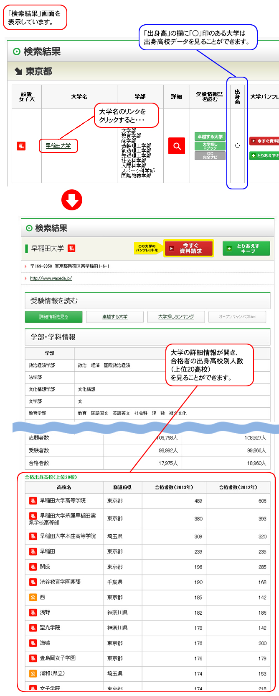Click the 早稲田大学系属早稲田実業学校高等部 school name

(x=62, y=519)
